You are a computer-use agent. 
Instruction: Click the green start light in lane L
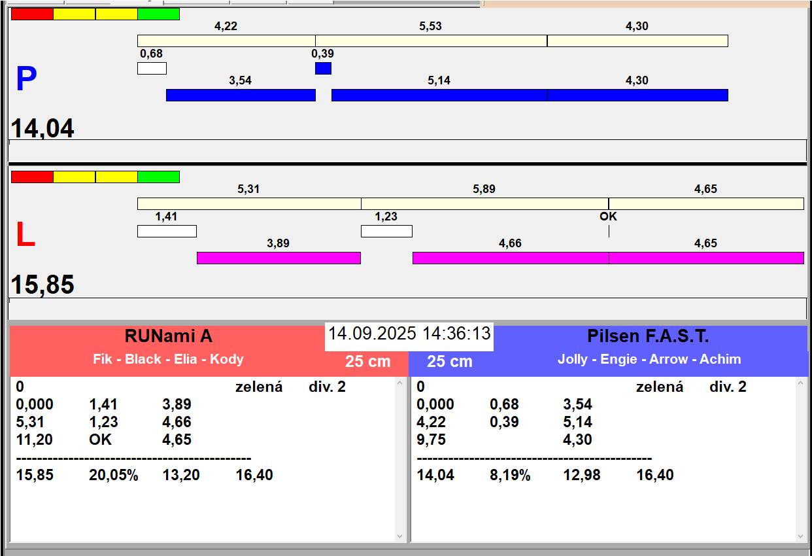tap(158, 177)
